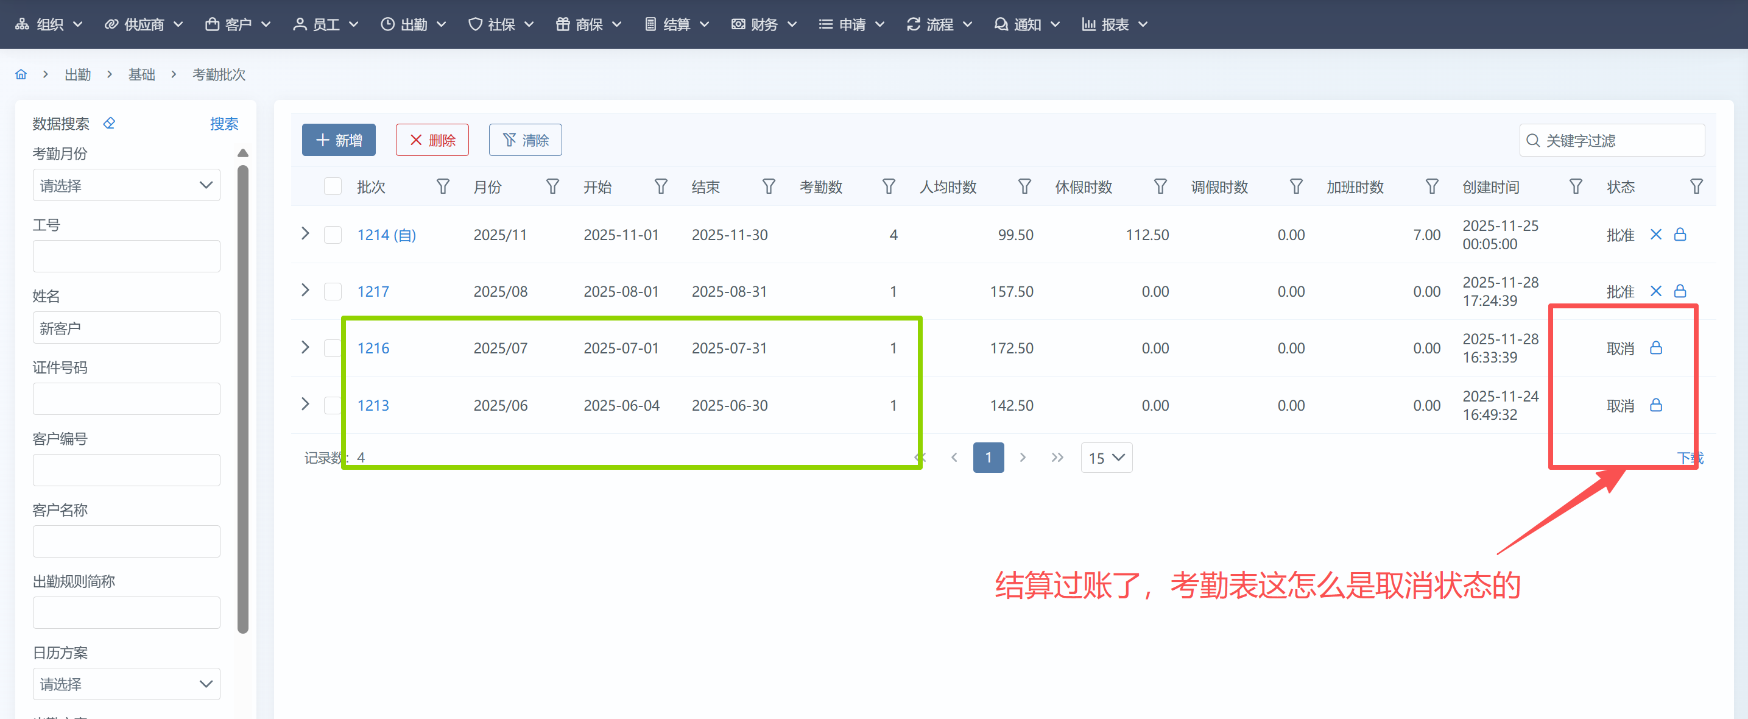Click the 新增 button
The height and width of the screenshot is (719, 1748).
[x=339, y=140]
